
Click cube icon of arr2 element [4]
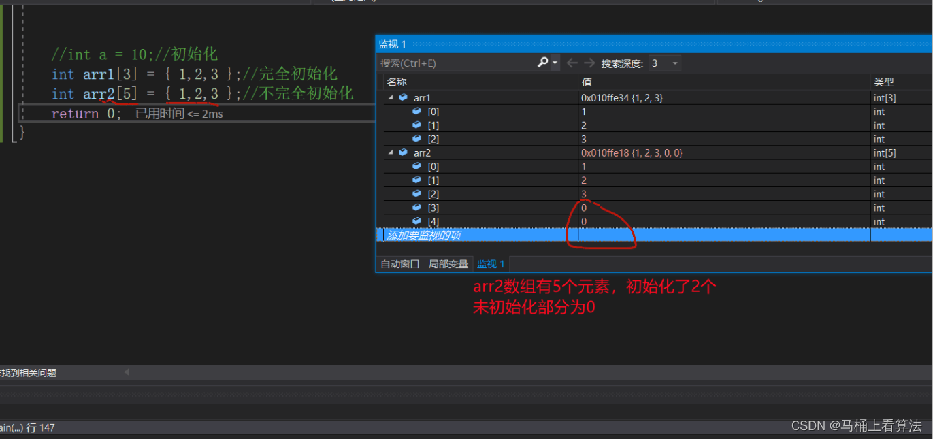point(417,221)
